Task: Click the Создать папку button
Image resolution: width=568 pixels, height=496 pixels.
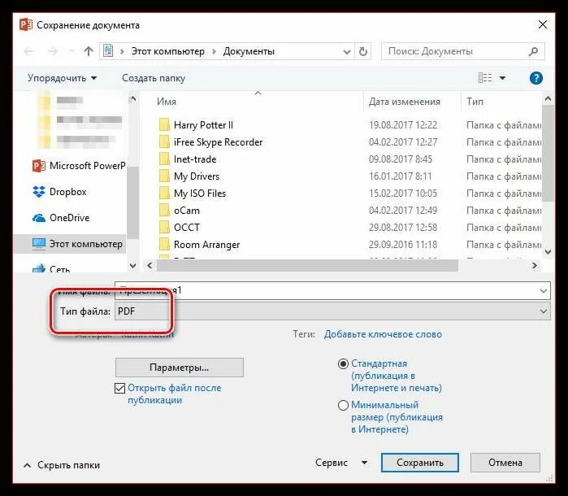Action: [154, 78]
